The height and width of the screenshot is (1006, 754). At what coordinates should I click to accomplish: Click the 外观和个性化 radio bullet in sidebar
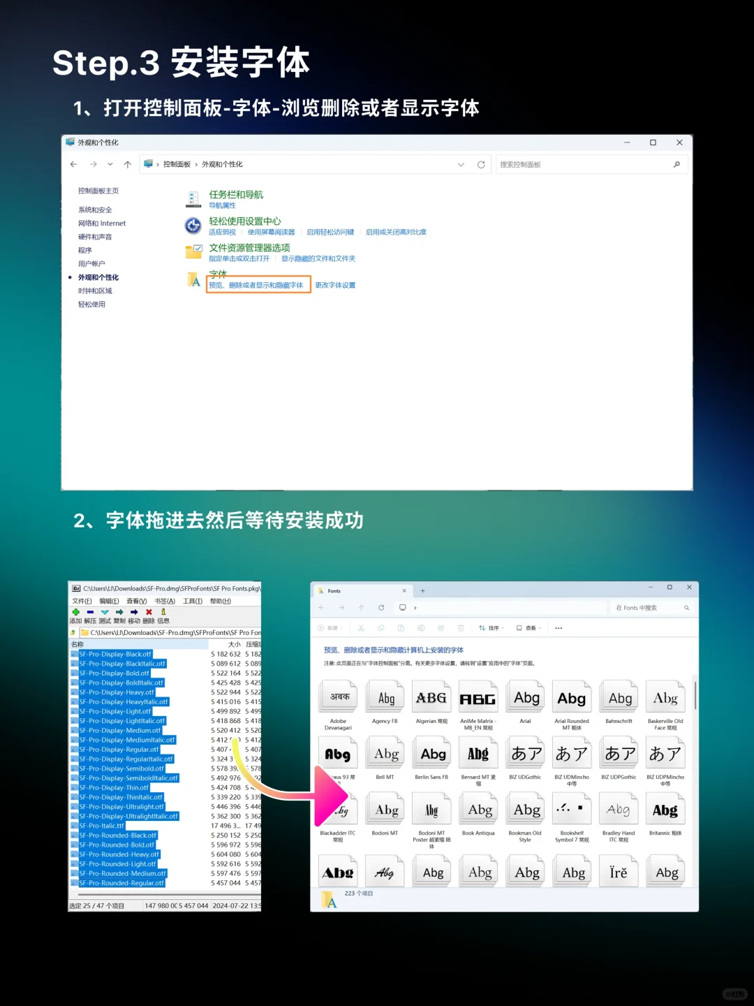tap(70, 277)
